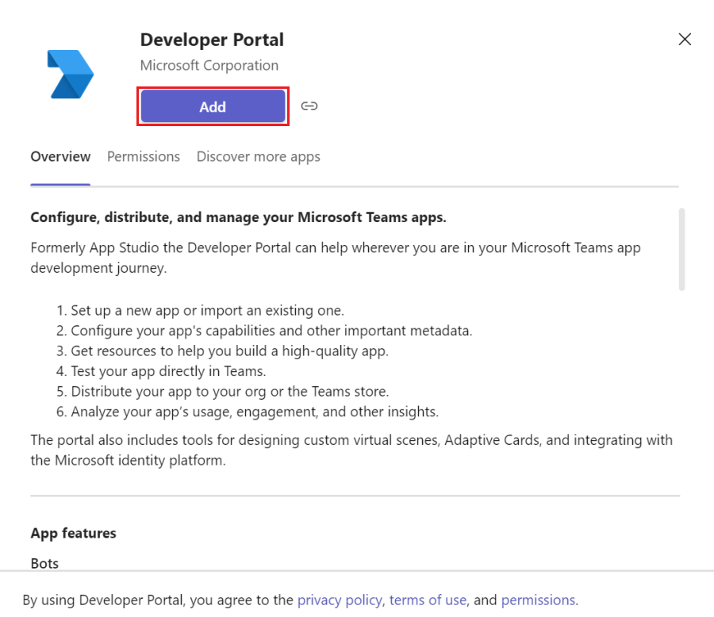Click the Bots feature entry
The width and height of the screenshot is (714, 617).
pos(44,563)
